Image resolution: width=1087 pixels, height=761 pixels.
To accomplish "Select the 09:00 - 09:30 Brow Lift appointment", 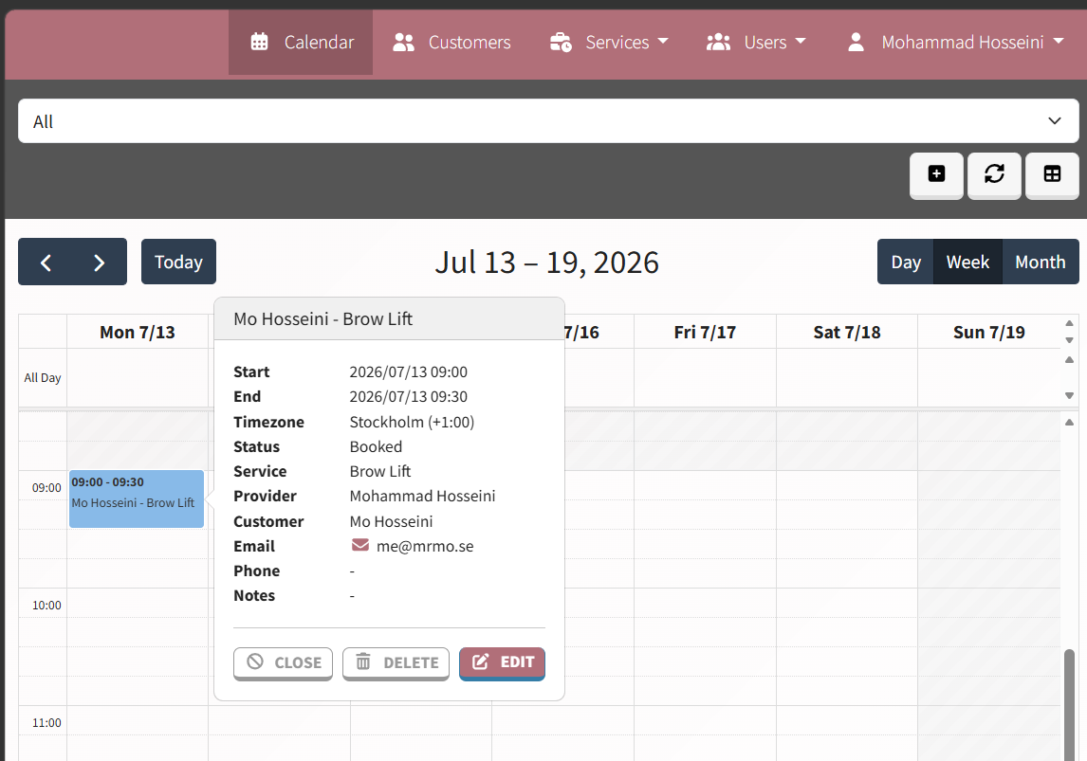I will tap(137, 498).
